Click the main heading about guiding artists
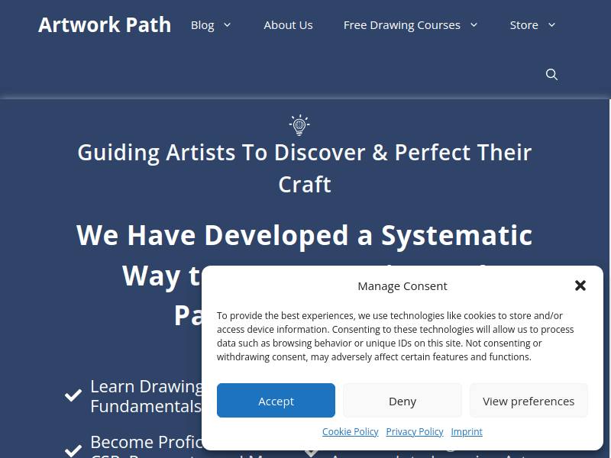This screenshot has width=611, height=458. click(304, 168)
